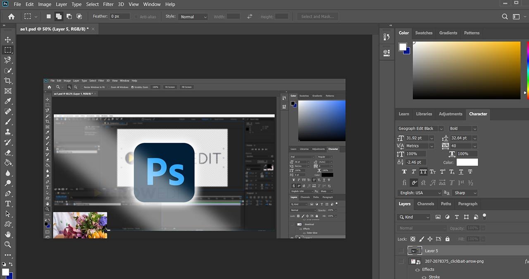
Task: Click the Feather input field
Action: [x=120, y=17]
